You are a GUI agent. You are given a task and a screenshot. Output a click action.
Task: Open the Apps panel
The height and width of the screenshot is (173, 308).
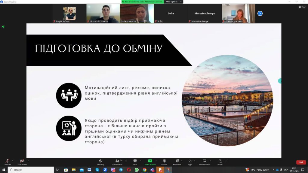(x=190, y=161)
